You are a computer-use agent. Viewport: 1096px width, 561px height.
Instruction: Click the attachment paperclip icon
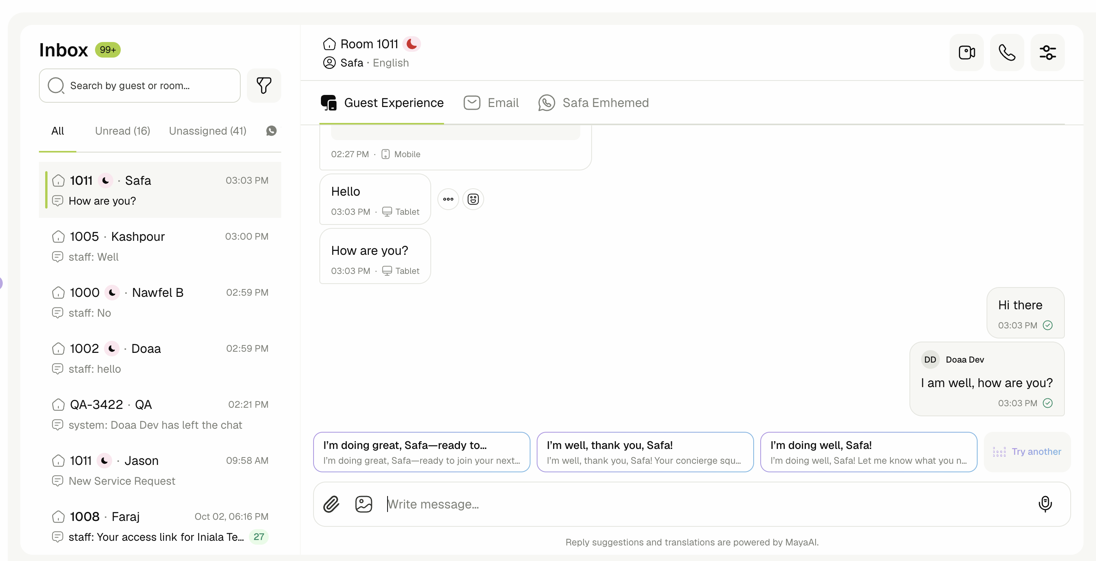(x=331, y=504)
